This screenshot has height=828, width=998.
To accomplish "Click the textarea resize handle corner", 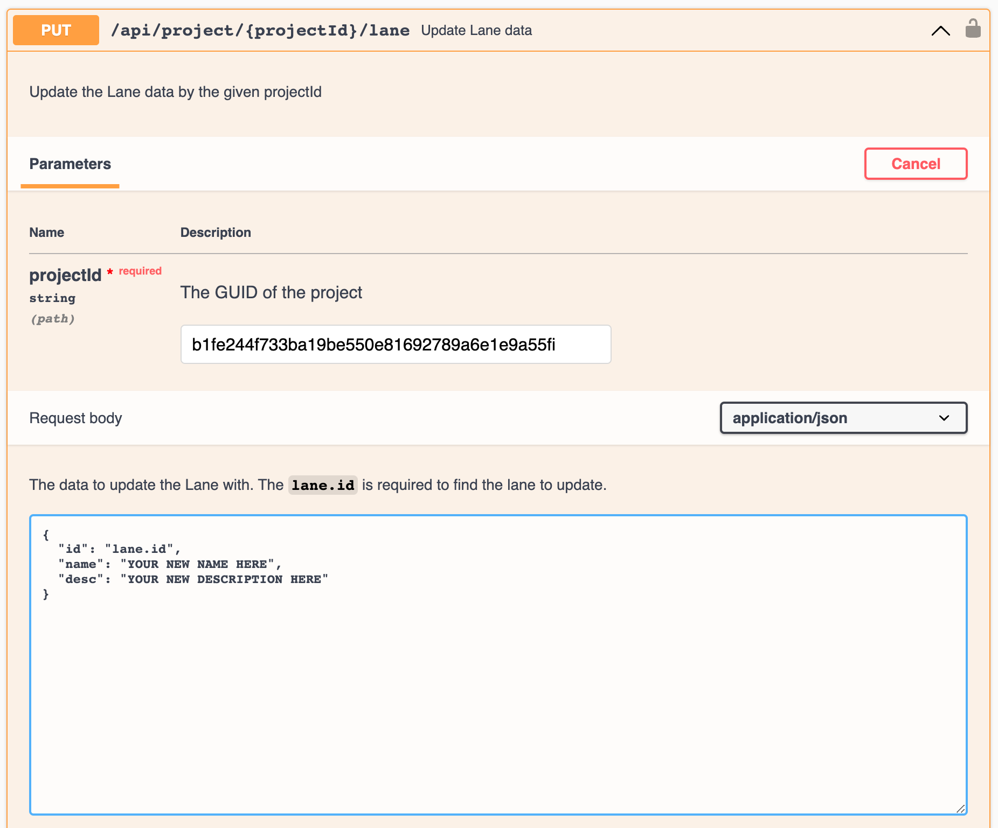I will 960,808.
